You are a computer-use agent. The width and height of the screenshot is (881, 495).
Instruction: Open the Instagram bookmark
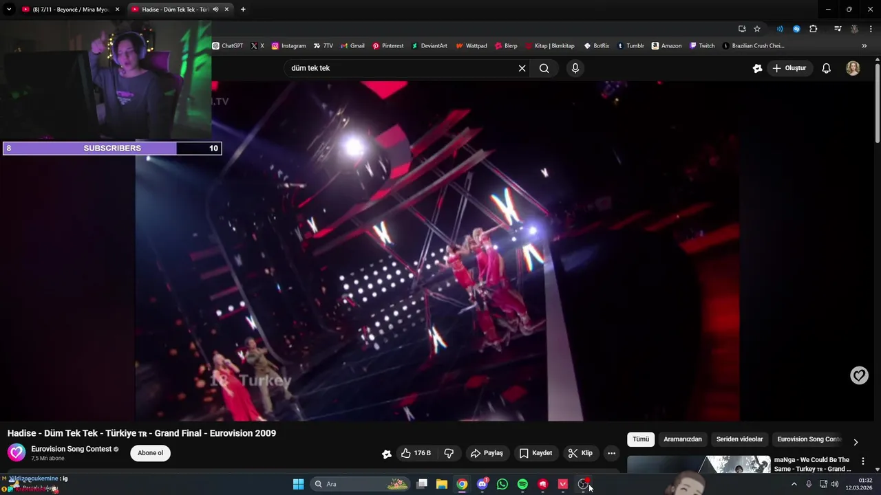(289, 46)
